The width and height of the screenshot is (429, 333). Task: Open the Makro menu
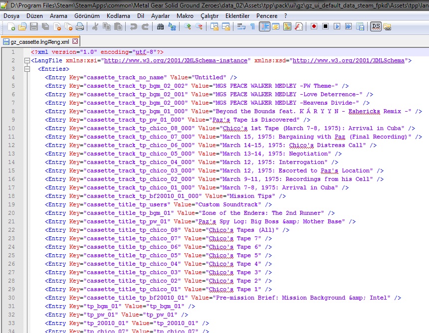pyautogui.click(x=185, y=16)
